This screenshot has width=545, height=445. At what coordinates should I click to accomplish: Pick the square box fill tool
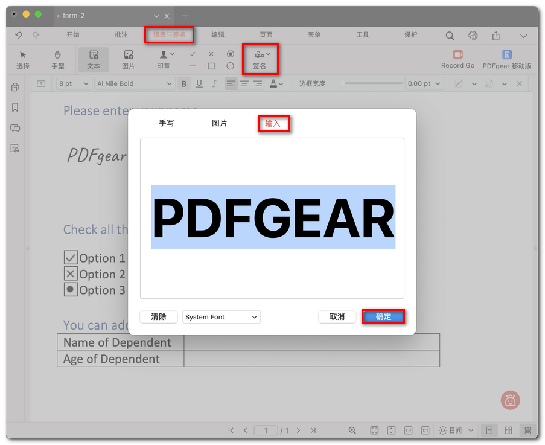click(211, 66)
